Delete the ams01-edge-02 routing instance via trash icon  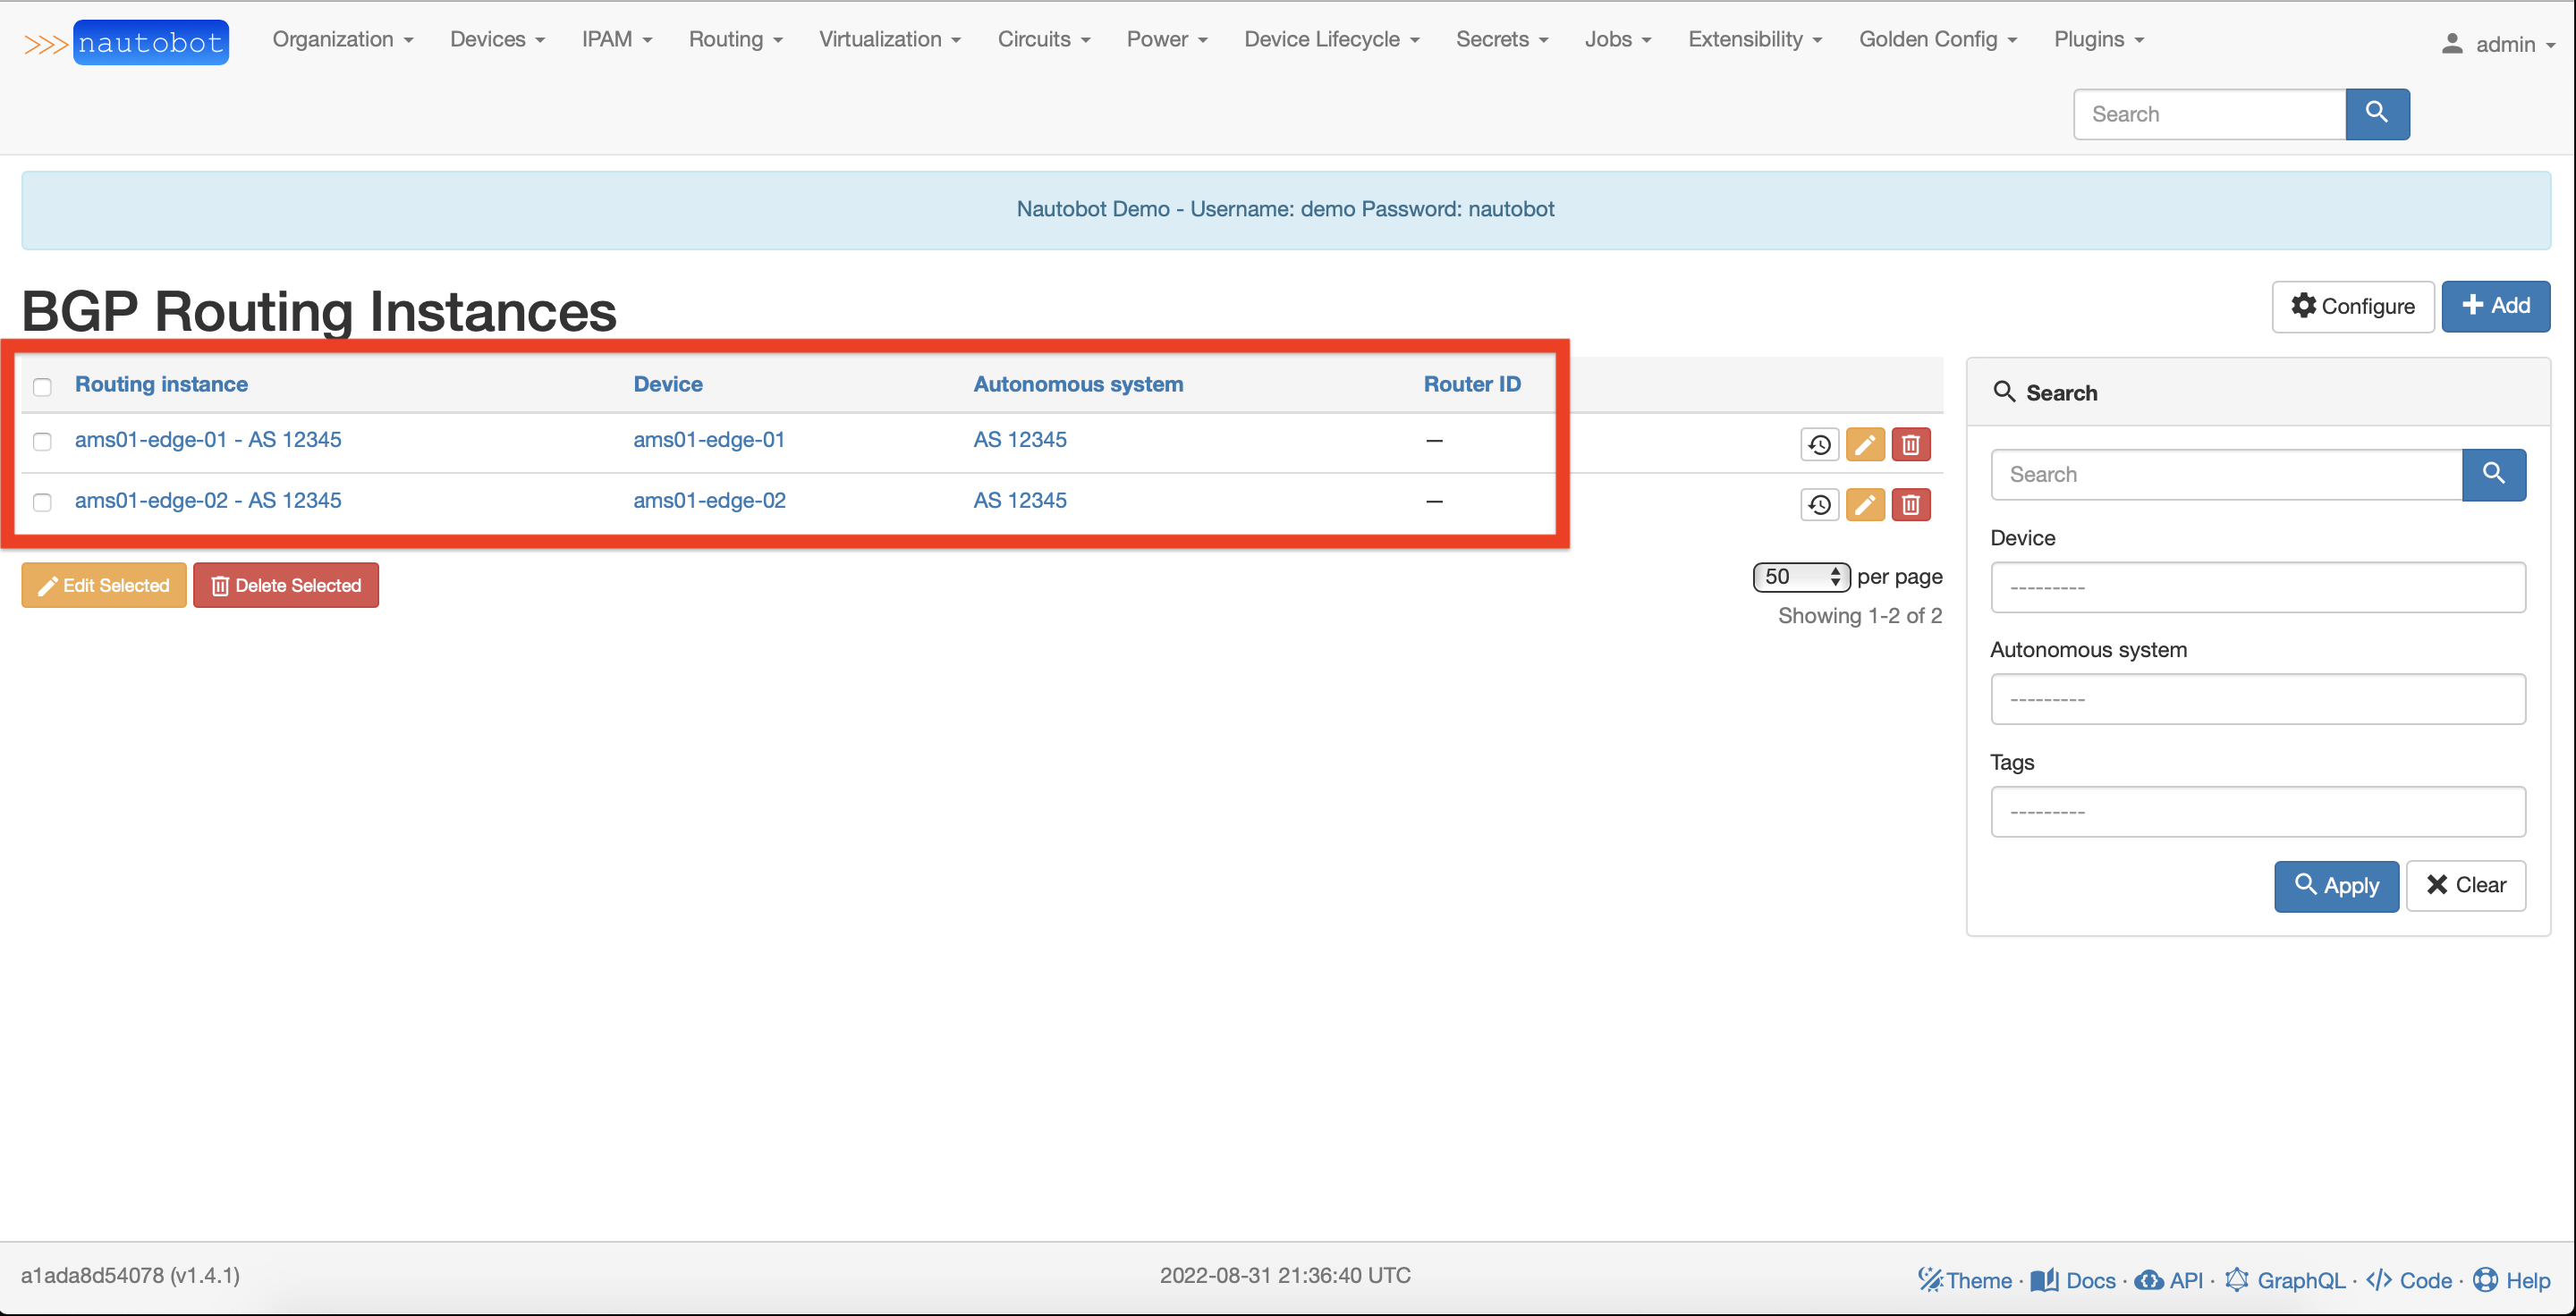[x=1910, y=504]
